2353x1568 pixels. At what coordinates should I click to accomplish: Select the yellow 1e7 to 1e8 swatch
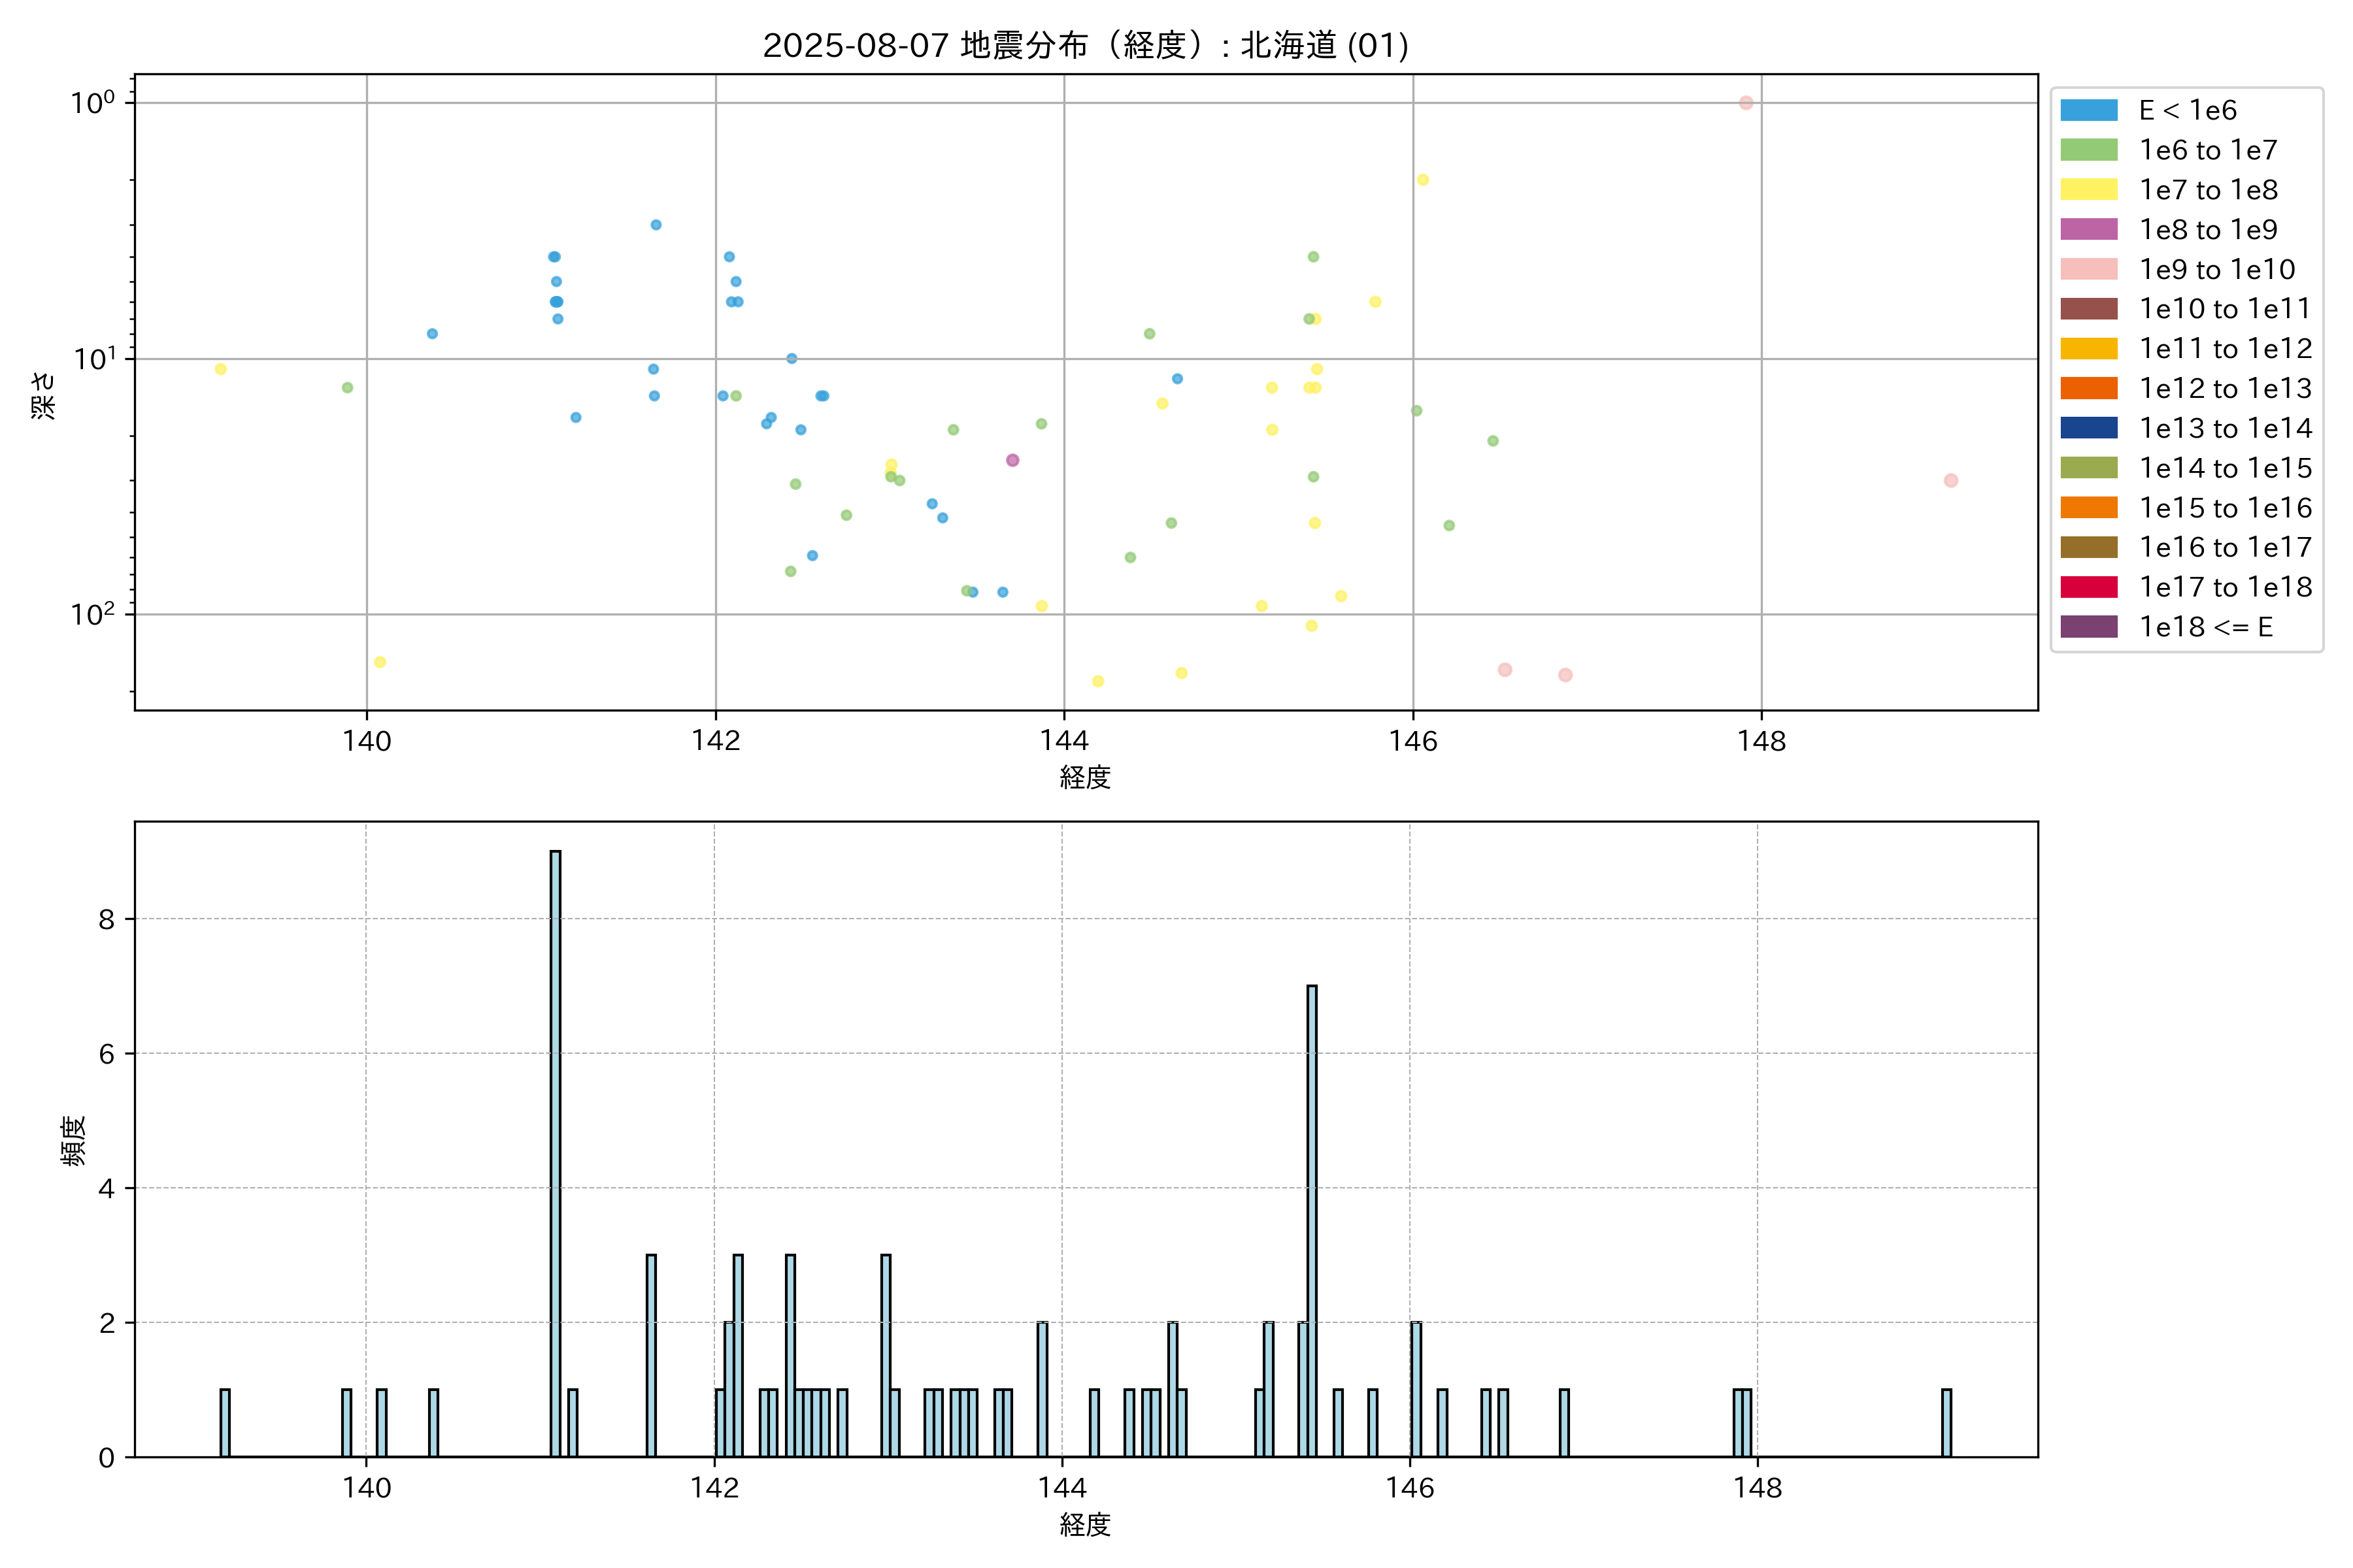2088,190
